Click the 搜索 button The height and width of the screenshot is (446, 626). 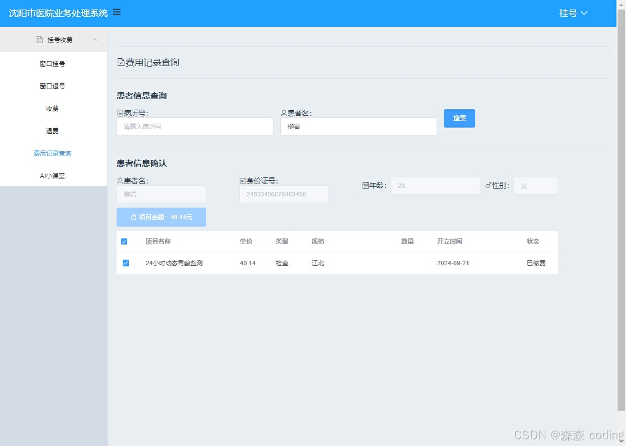460,118
